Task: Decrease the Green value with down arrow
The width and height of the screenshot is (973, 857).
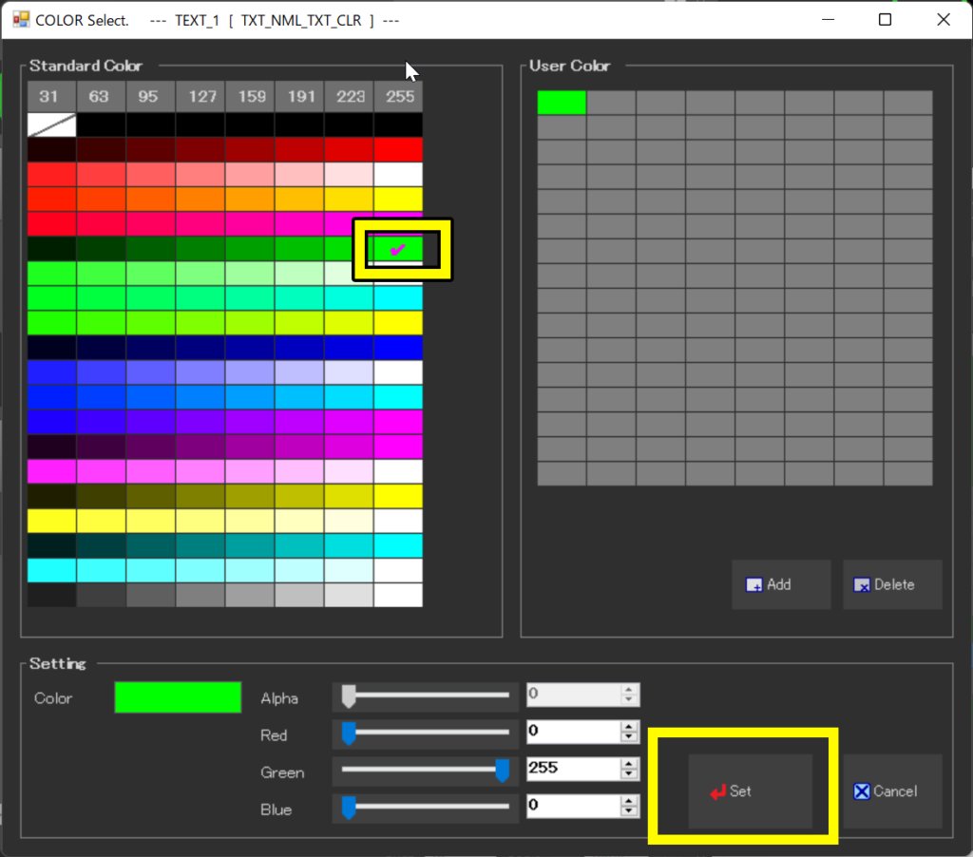Action: pos(628,774)
